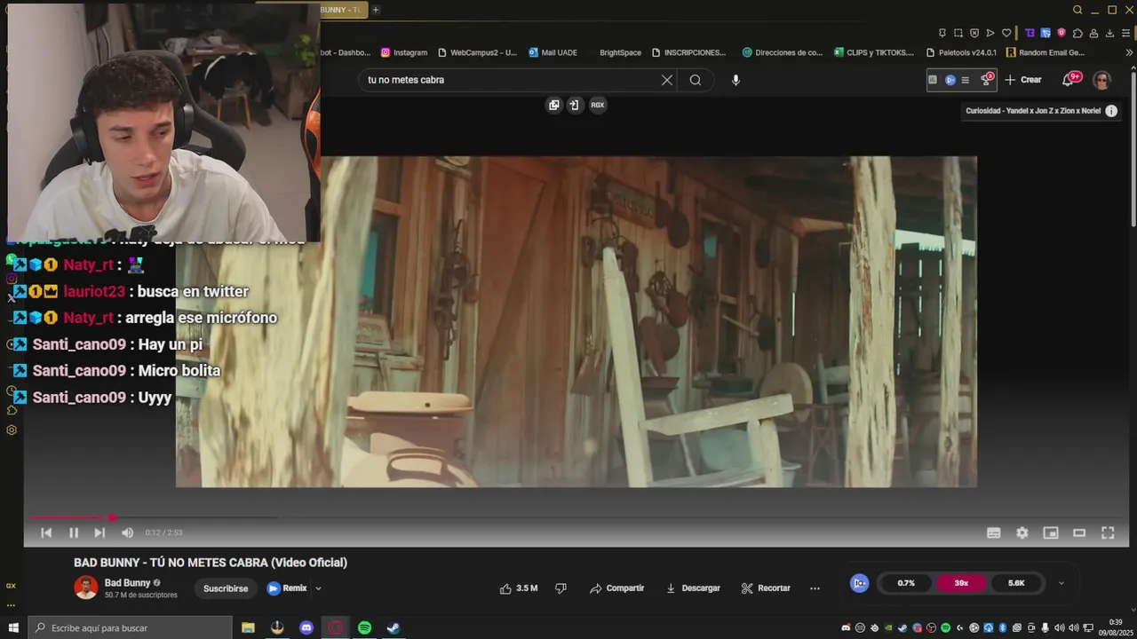This screenshot has width=1137, height=639.
Task: Like the video with 3.5 M likes
Action: tap(518, 588)
